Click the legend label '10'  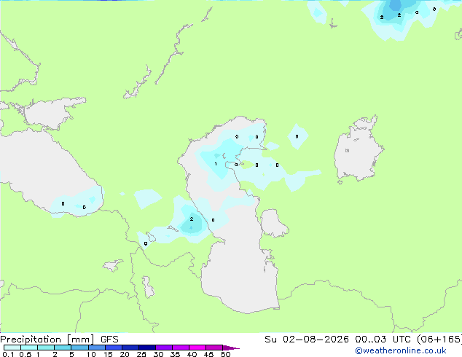[x=91, y=354]
